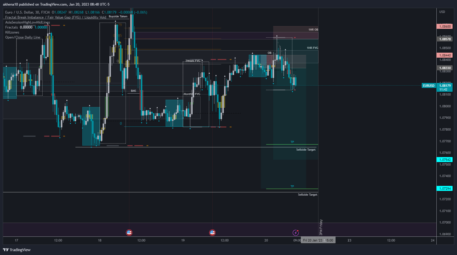Click the 1.07000 price axis tick
Viewport: 457px width, 255px height.
click(x=445, y=222)
